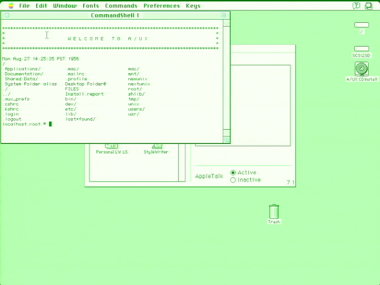Click the CommandShell 1 title bar
The height and width of the screenshot is (285, 380).
tap(115, 15)
